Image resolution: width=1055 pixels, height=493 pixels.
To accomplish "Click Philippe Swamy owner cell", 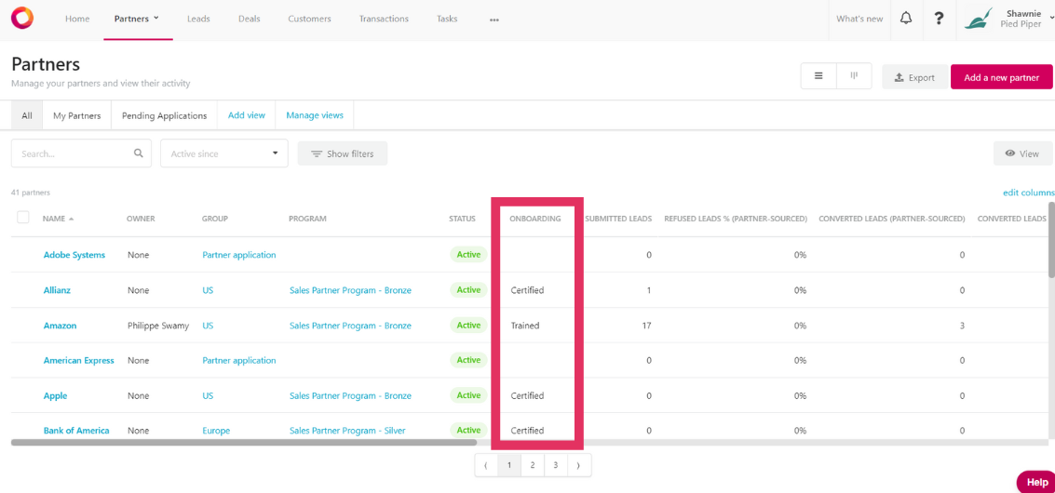I will 158,325.
